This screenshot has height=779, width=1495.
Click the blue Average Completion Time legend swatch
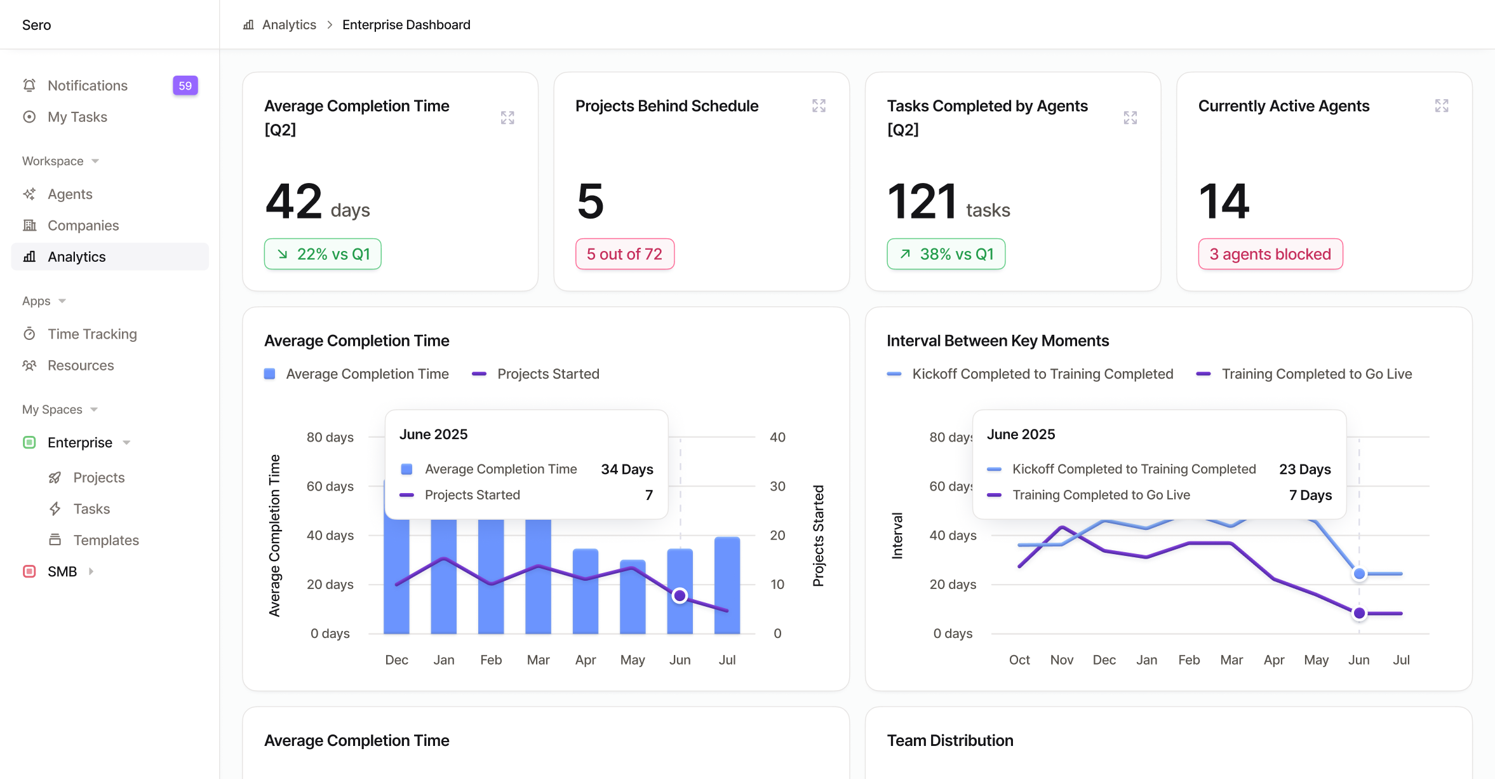(270, 374)
